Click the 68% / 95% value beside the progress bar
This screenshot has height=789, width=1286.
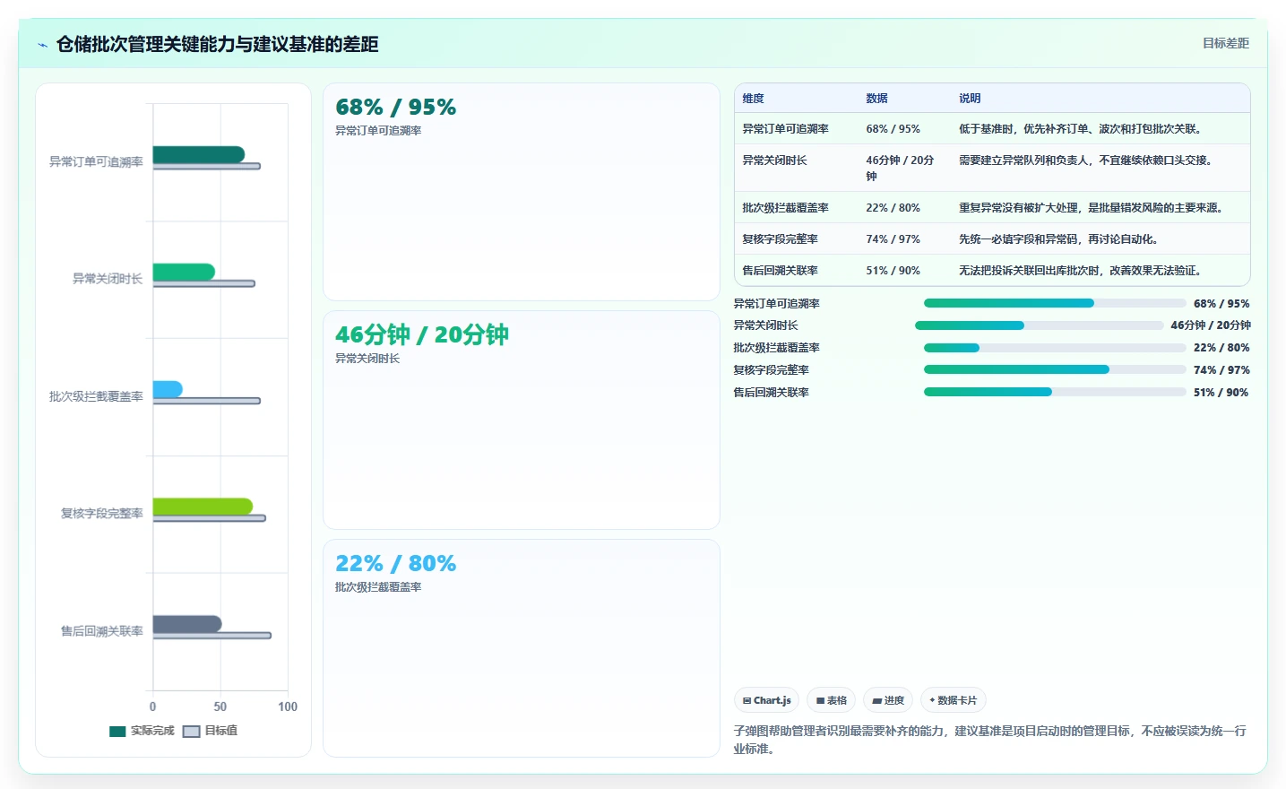point(1221,304)
